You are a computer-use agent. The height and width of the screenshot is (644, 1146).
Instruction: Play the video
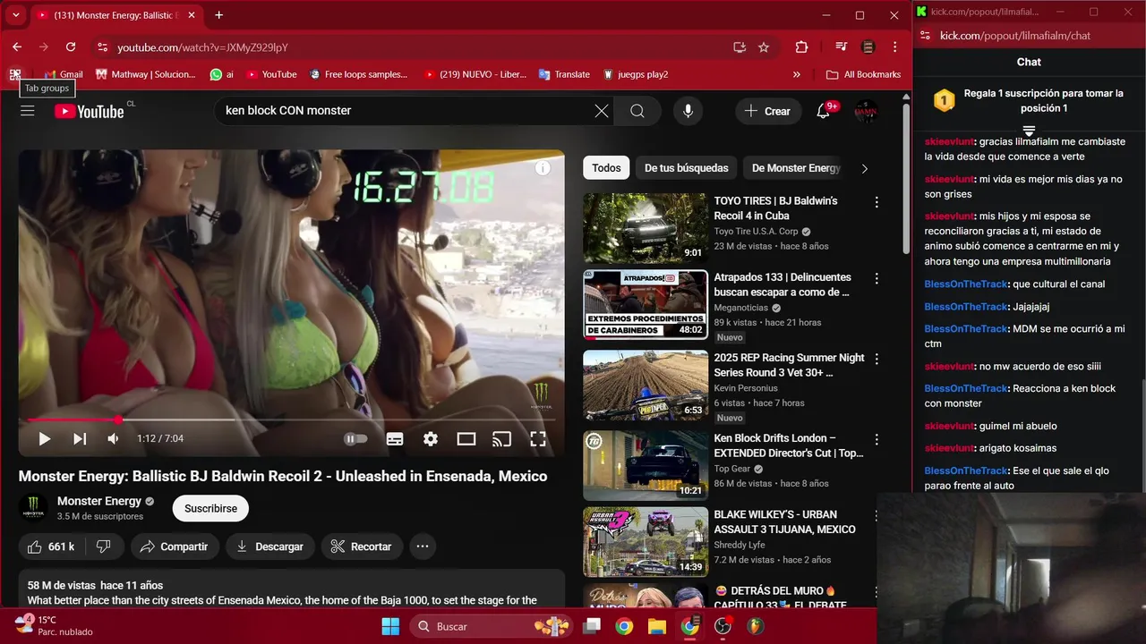pyautogui.click(x=44, y=439)
